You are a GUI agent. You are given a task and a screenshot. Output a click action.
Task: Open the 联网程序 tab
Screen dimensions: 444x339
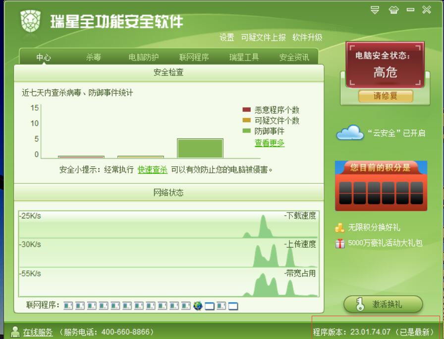194,57
